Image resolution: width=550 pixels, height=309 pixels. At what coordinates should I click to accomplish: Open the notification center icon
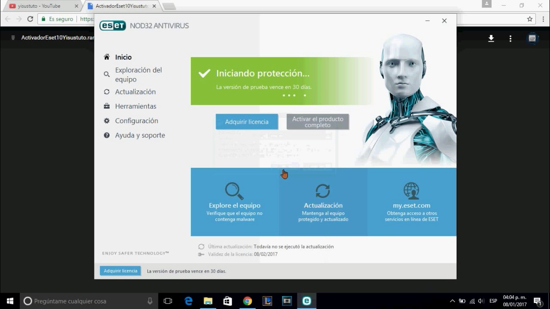(537, 301)
